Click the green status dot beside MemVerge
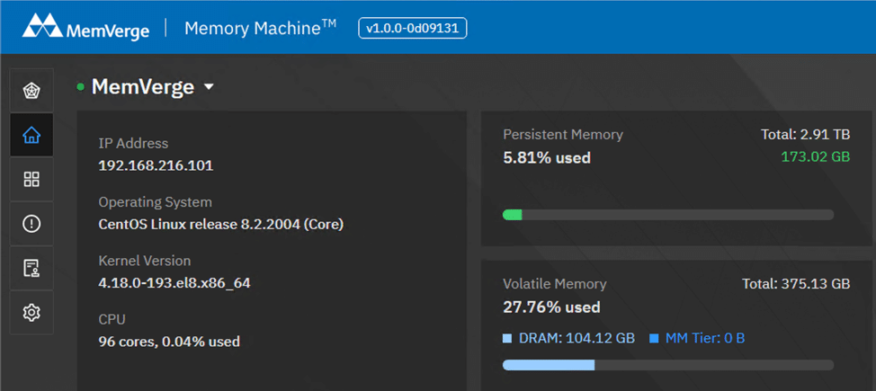876x391 pixels. pyautogui.click(x=80, y=87)
